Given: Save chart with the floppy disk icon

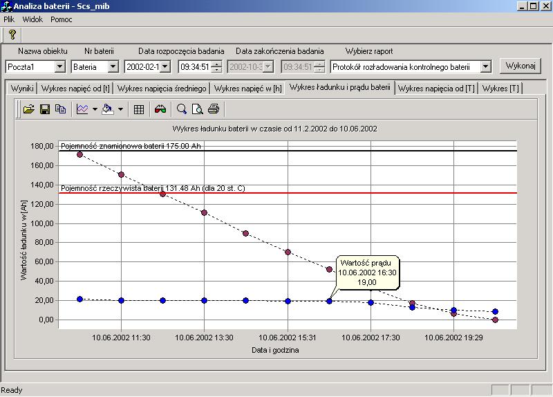Looking at the screenshot, I should click(45, 109).
